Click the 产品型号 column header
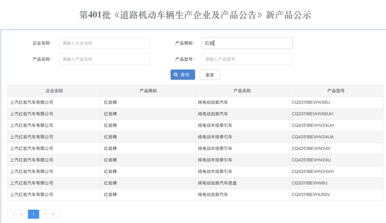The image size is (386, 223). [x=336, y=91]
